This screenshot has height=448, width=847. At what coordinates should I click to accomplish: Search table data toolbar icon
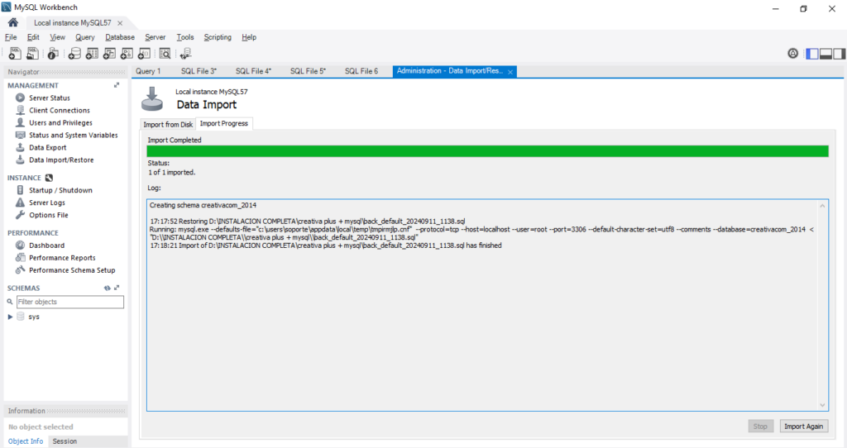pos(165,54)
